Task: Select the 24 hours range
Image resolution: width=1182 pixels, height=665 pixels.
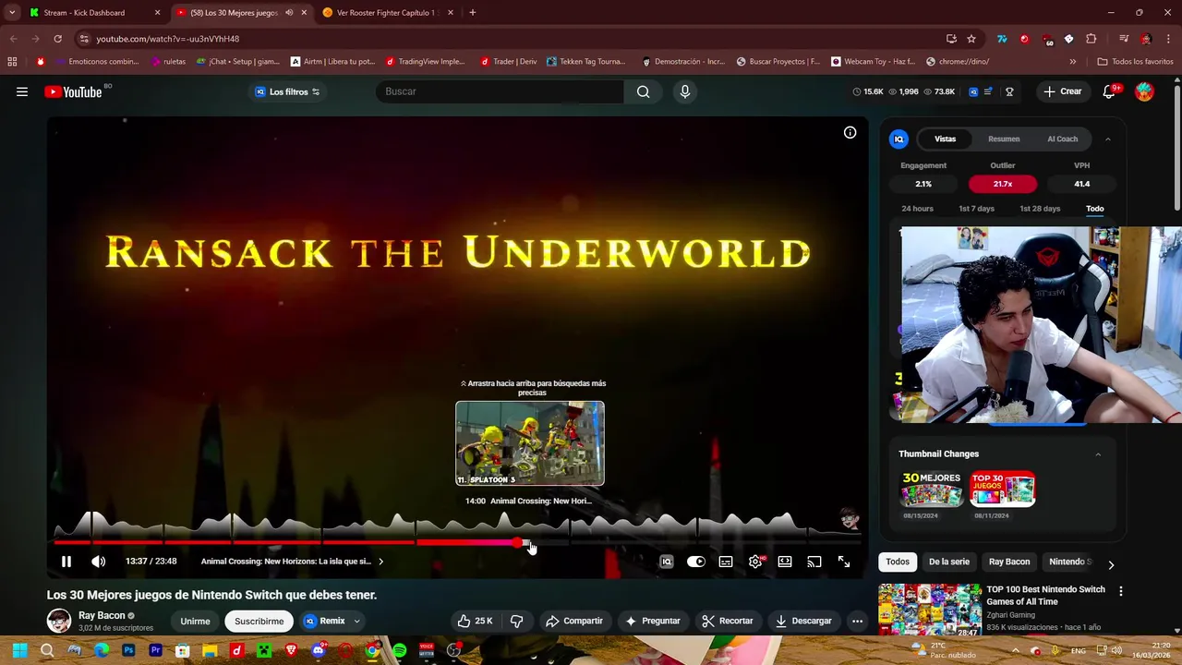Action: (x=917, y=209)
